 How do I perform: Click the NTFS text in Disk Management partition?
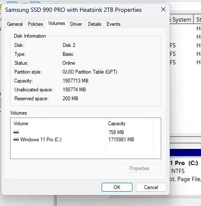(178, 171)
